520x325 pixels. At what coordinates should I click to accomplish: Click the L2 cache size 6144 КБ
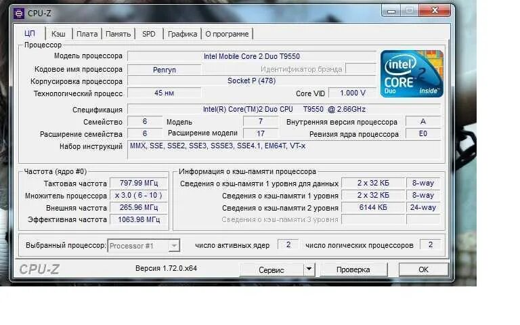click(x=373, y=207)
